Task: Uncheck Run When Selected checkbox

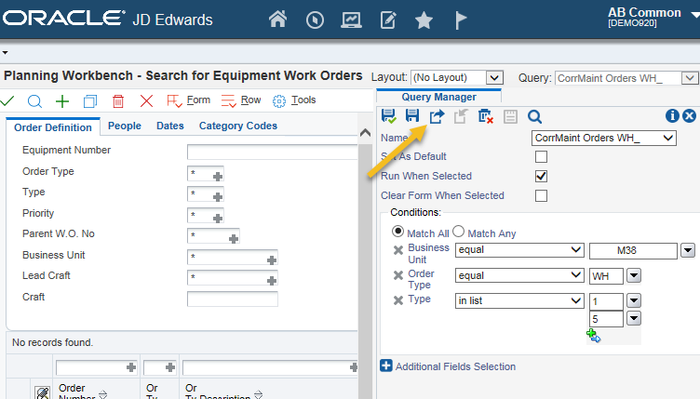Action: (x=541, y=176)
